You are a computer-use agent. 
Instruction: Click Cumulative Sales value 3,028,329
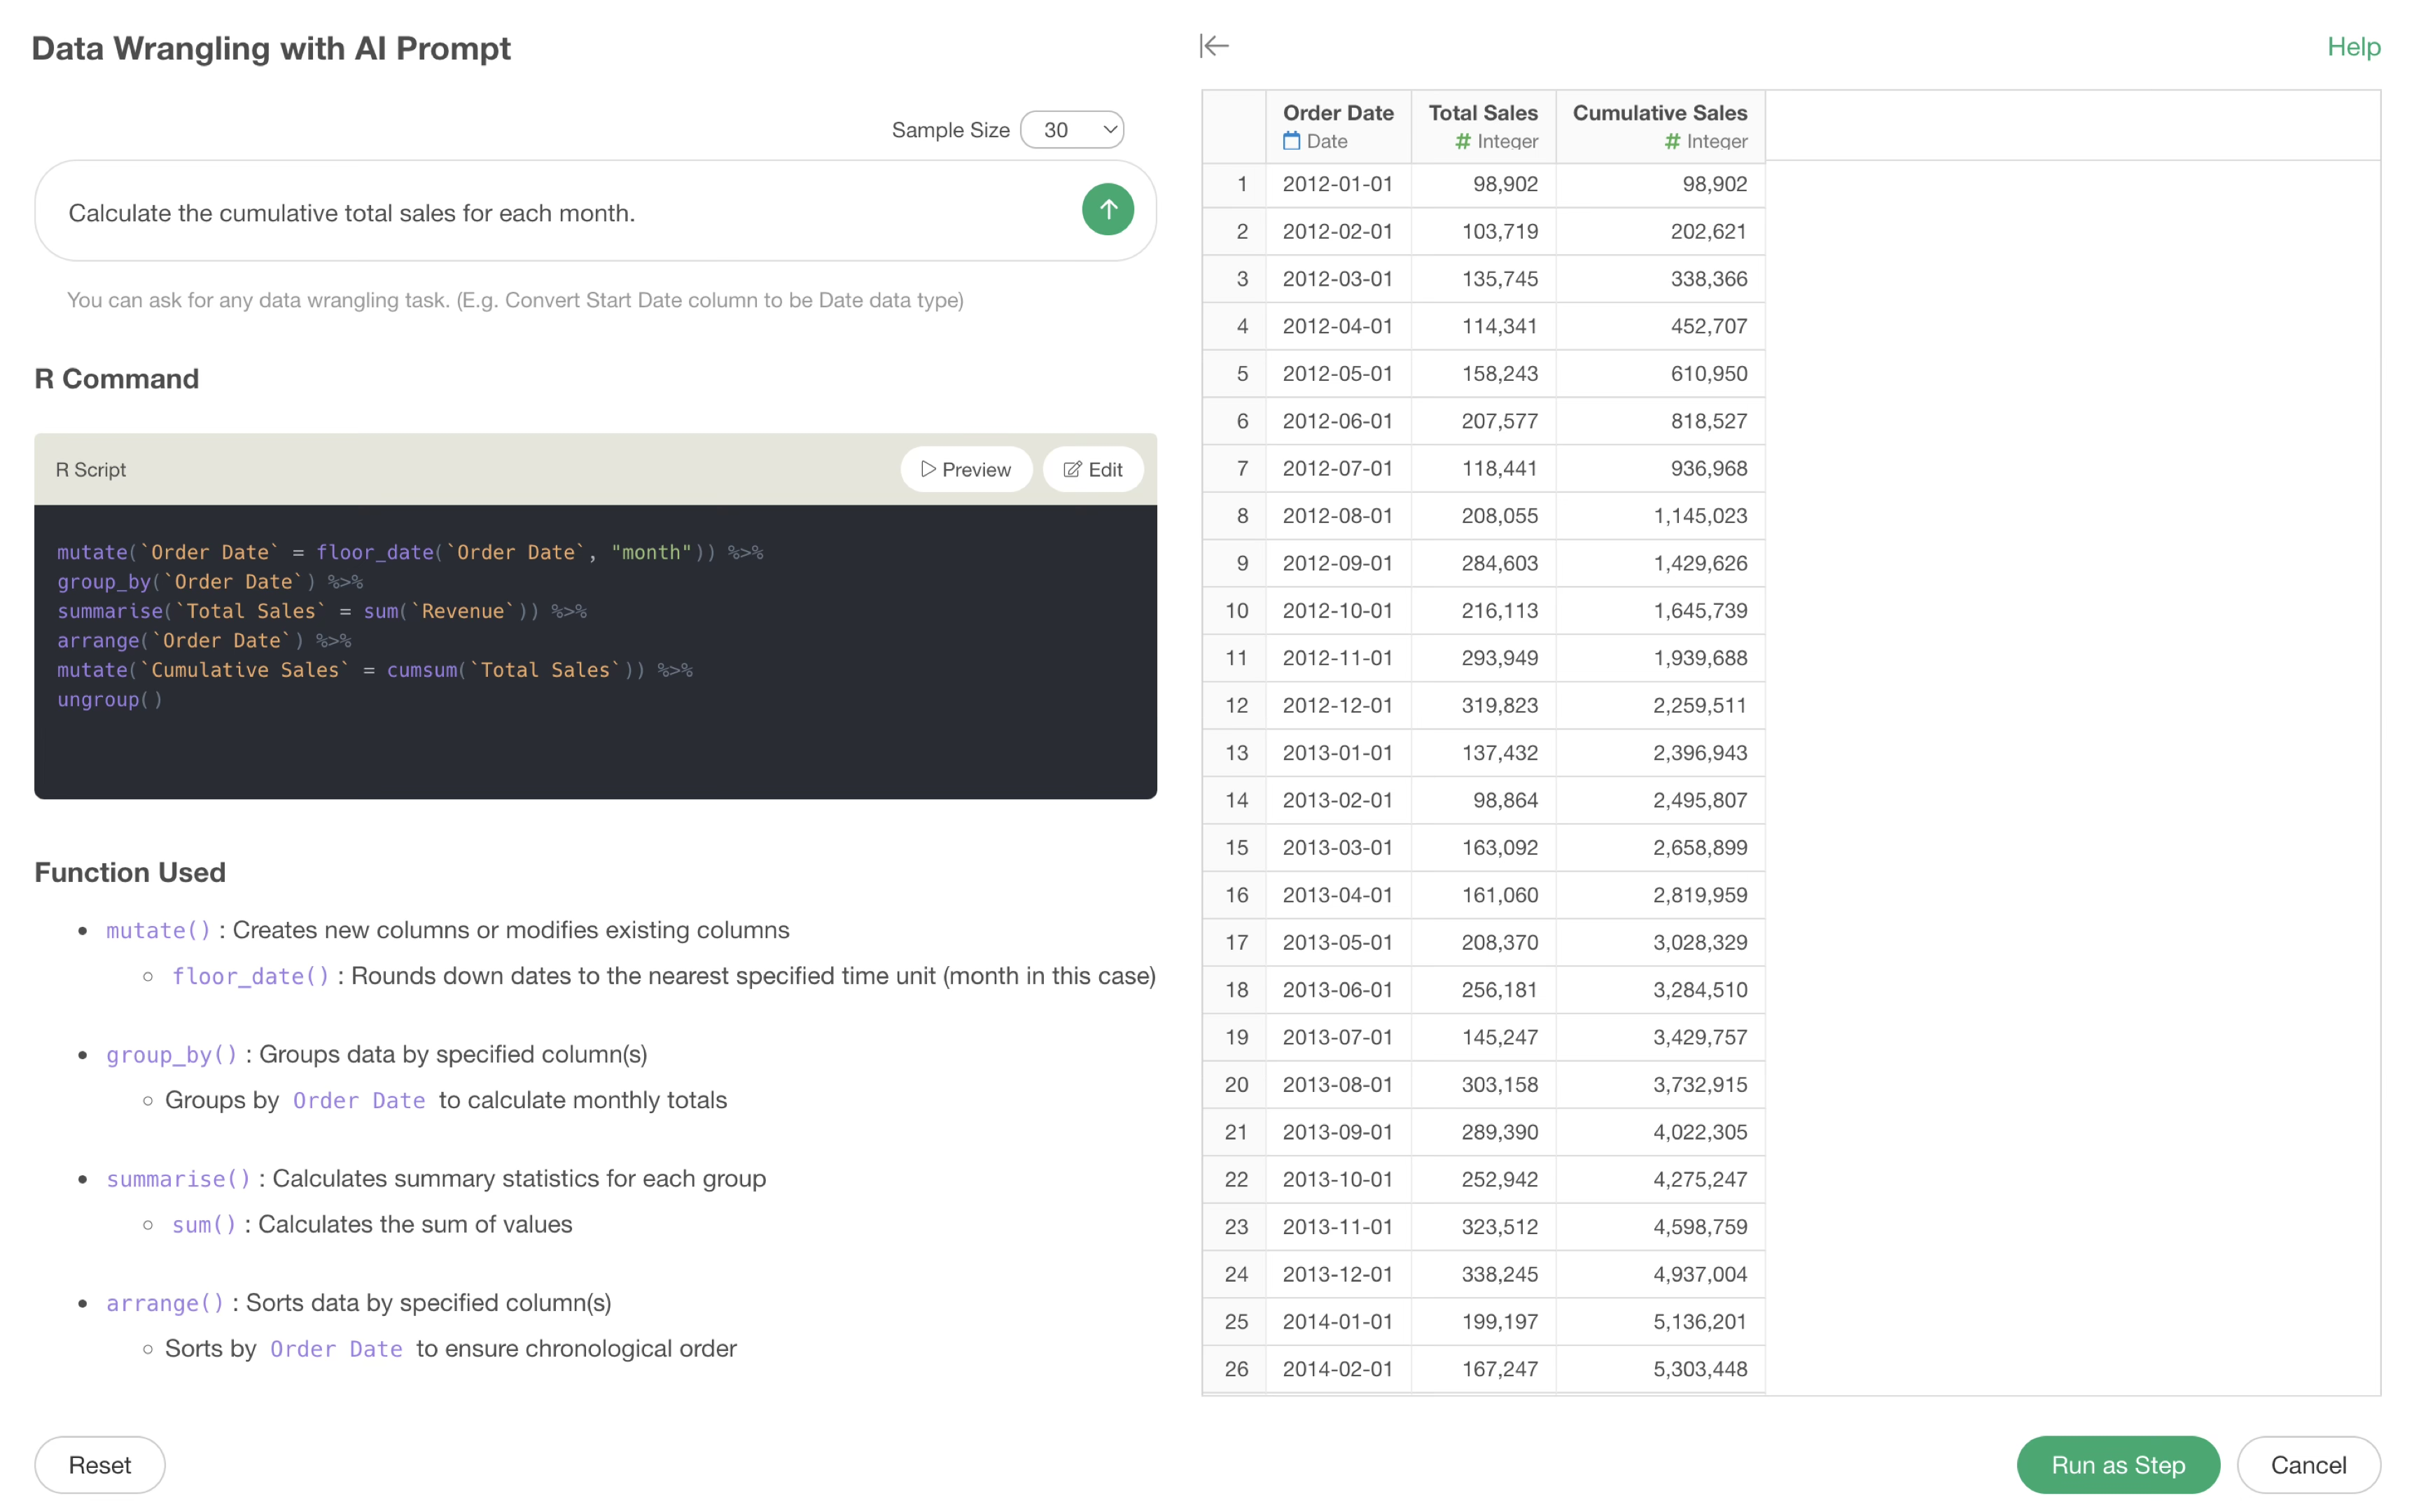click(x=1659, y=942)
